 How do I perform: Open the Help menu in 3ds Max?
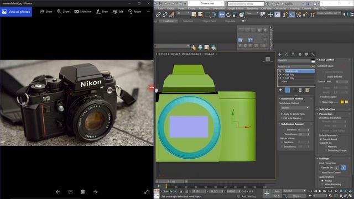pyautogui.click(x=316, y=9)
